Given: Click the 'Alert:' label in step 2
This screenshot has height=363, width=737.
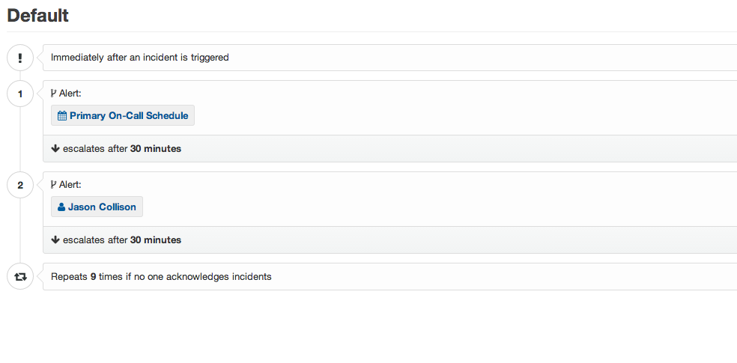Looking at the screenshot, I should pos(70,185).
